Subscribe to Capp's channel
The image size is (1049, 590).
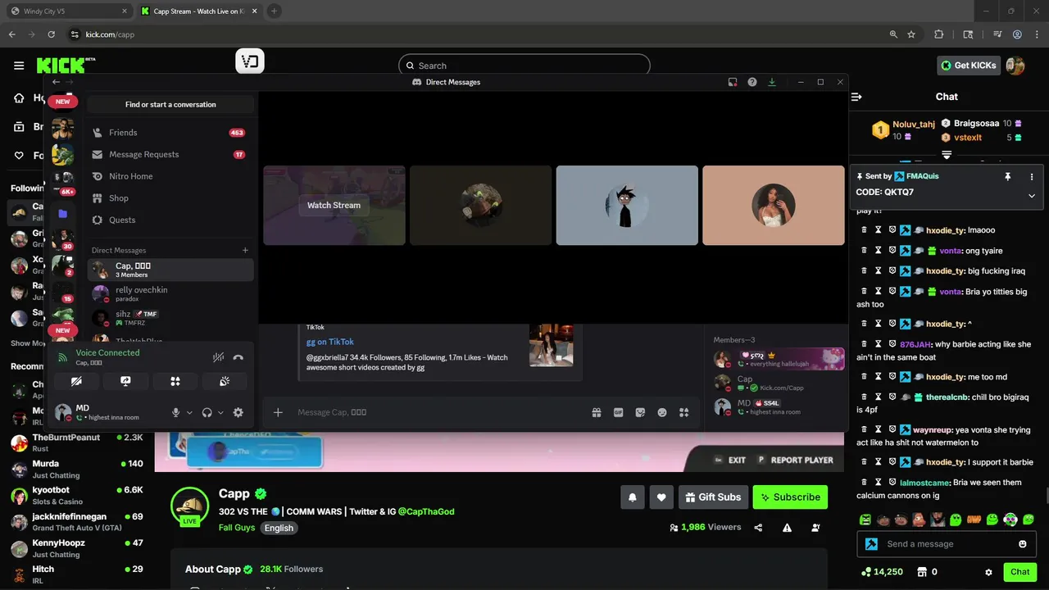[x=790, y=497]
